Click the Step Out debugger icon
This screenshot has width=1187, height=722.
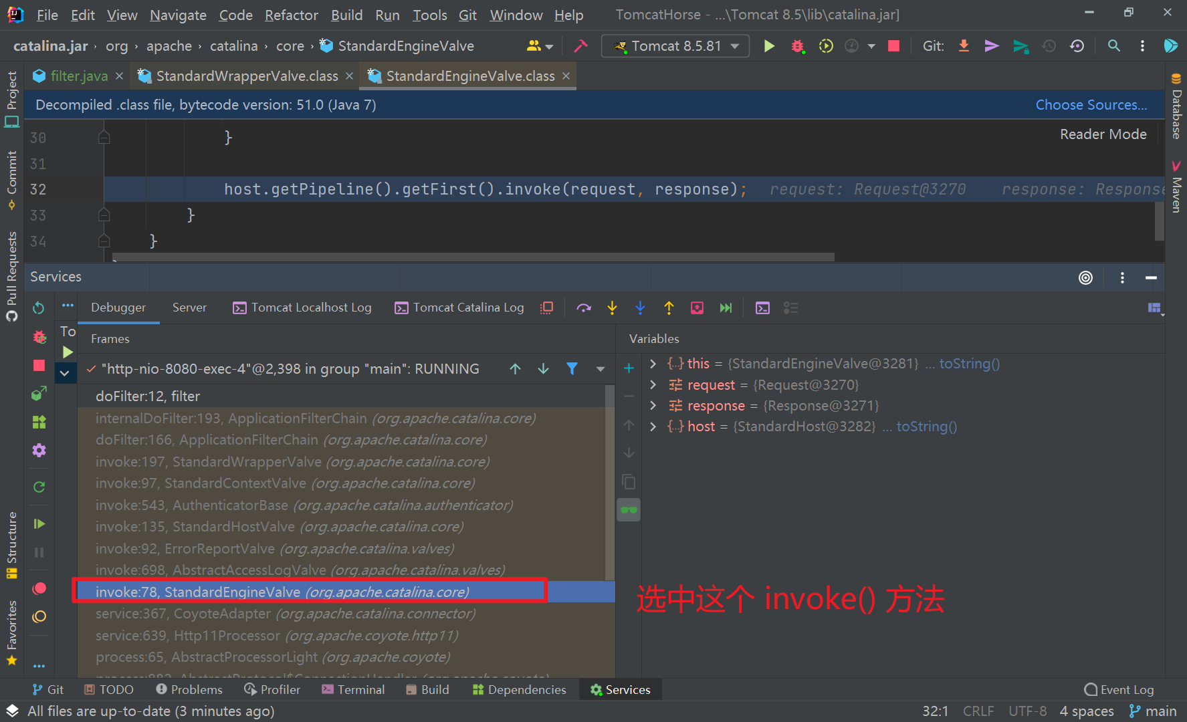[669, 308]
